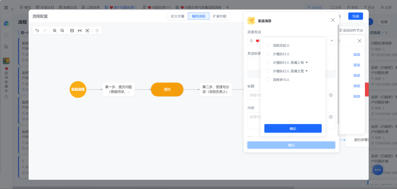This screenshot has width=397, height=189.
Task: Open the 前期立项 tab
Action: (68, 7)
